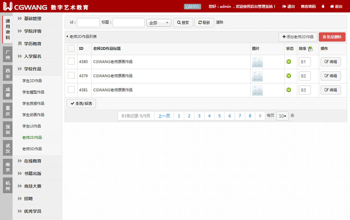Screen dimensions: 350x220
Task: Click the 清除缓存 button in the header
Action: [192, 6]
